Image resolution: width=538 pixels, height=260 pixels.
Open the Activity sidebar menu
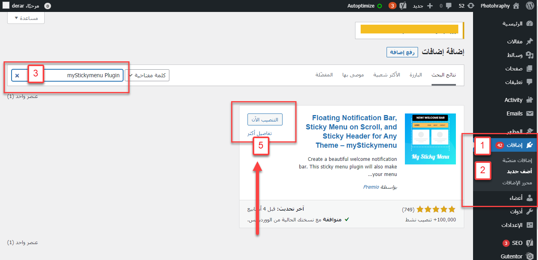pos(505,100)
